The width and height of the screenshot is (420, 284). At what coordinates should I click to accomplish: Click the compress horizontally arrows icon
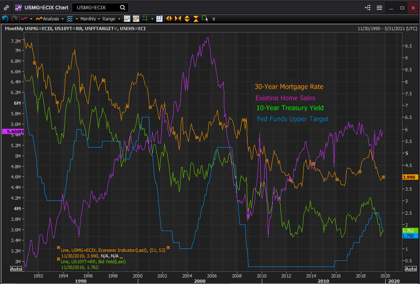pyautogui.click(x=178, y=19)
